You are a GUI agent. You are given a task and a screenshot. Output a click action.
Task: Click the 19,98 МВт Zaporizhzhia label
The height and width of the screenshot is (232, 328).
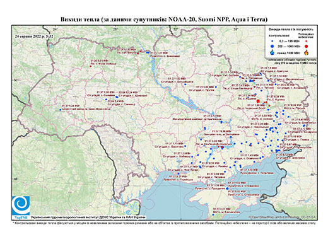(222, 131)
